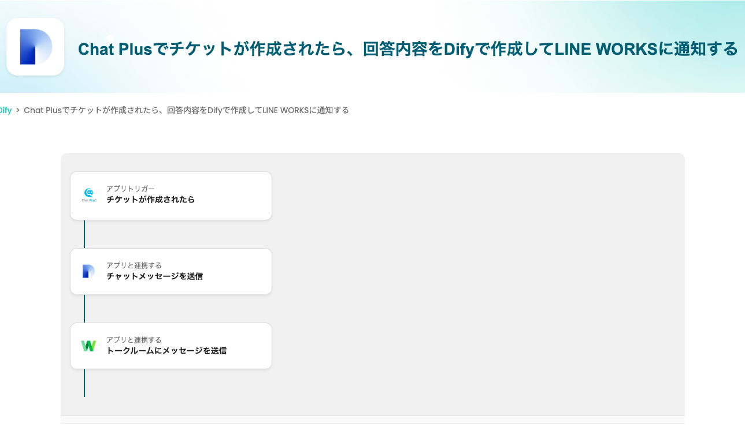Open the チャットメッセージを送信 step

coord(171,271)
